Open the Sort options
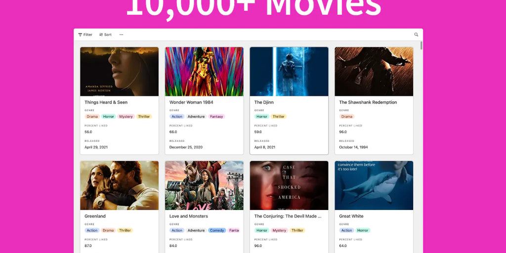 click(x=105, y=35)
